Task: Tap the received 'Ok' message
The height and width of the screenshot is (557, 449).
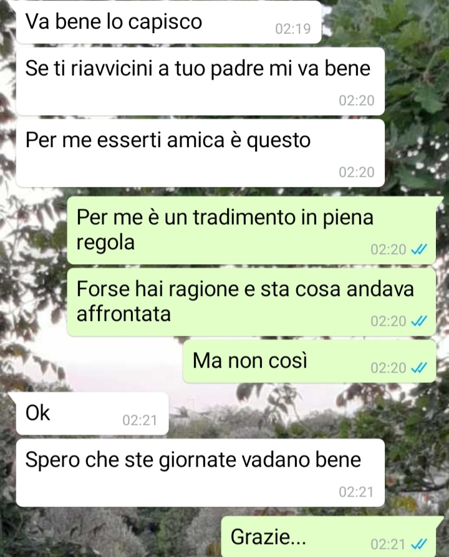Action: point(92,414)
